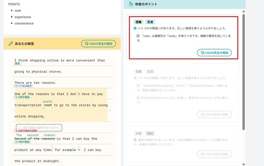Open UGUIS先生の解説 in the あなたの解答 header
264x166 pixels.
coord(98,43)
